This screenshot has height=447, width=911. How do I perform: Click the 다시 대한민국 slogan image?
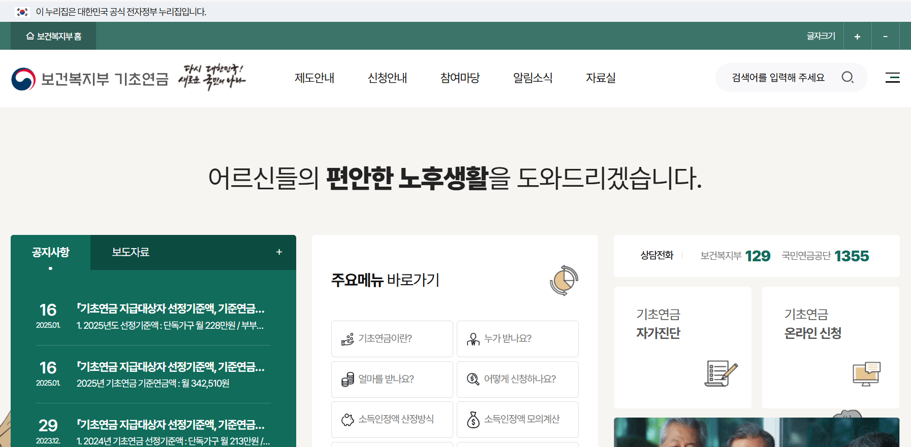click(212, 77)
